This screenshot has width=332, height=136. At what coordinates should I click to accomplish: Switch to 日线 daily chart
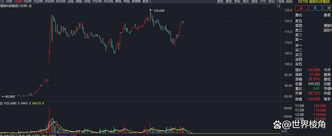[x=71, y=1]
